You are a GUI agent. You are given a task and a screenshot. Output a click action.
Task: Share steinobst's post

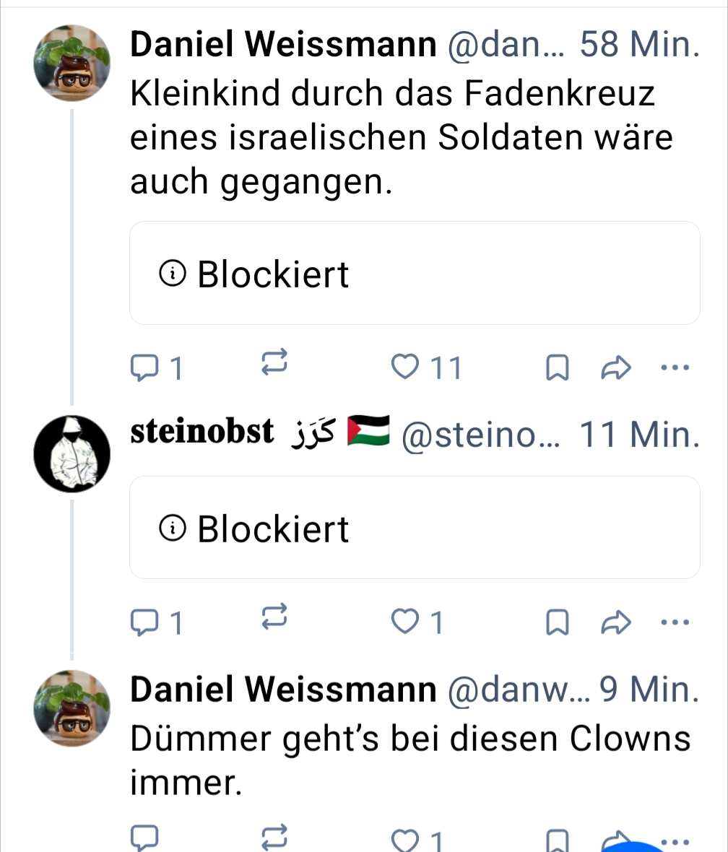(x=616, y=622)
